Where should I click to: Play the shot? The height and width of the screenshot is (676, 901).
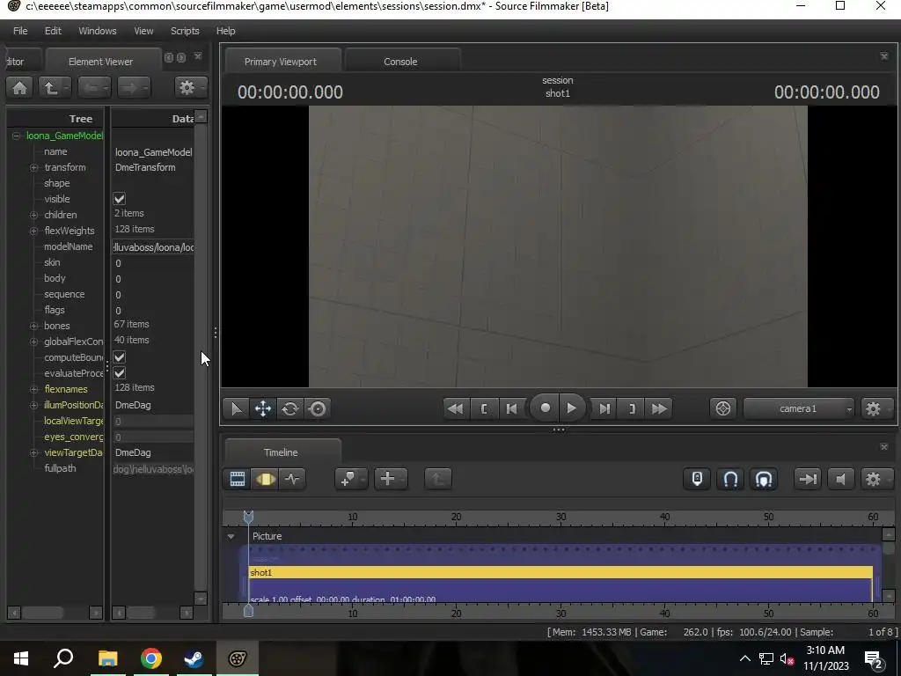pyautogui.click(x=571, y=408)
